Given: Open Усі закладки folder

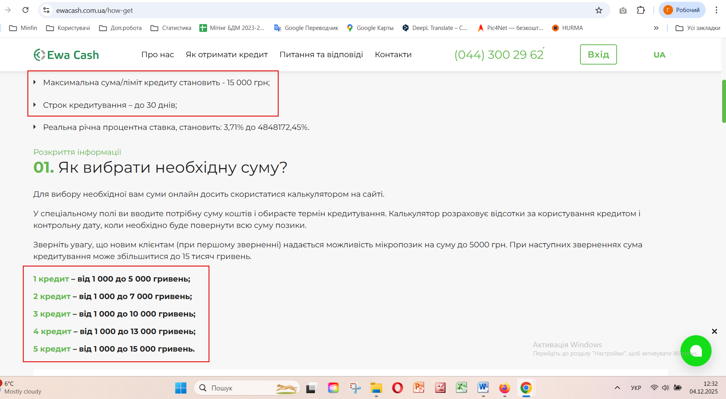Looking at the screenshot, I should [698, 28].
